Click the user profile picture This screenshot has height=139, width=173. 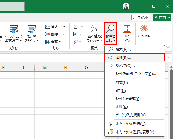click(126, 6)
